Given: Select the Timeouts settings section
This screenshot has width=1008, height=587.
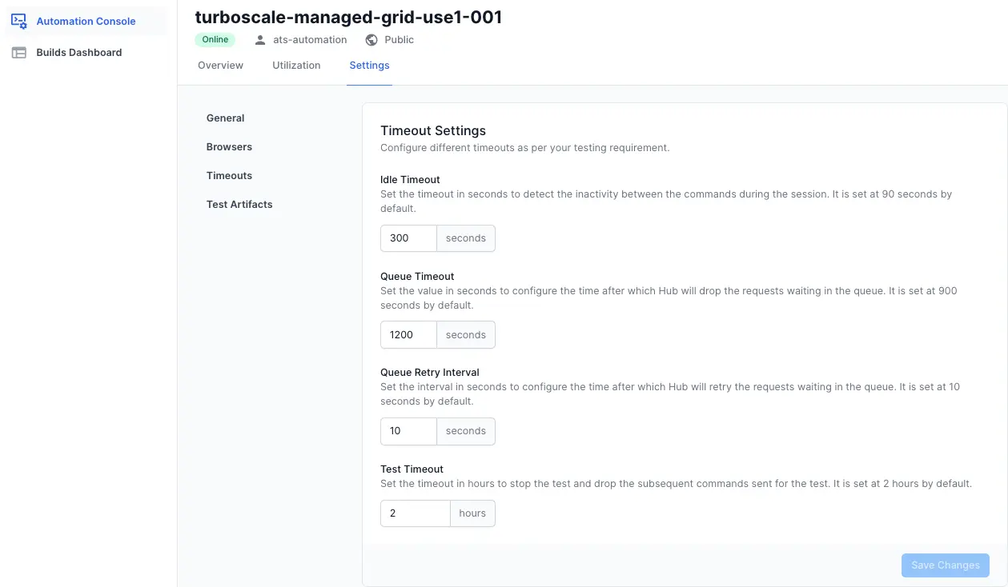Looking at the screenshot, I should tap(229, 175).
